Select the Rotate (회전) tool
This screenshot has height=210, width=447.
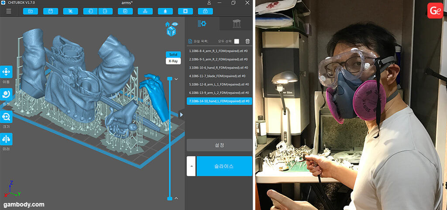[x=7, y=94]
